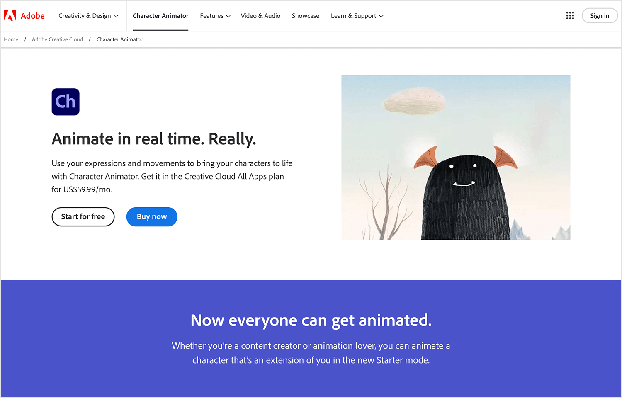Click the US$59.99/mo. price text
Image resolution: width=622 pixels, height=398 pixels.
pos(87,189)
